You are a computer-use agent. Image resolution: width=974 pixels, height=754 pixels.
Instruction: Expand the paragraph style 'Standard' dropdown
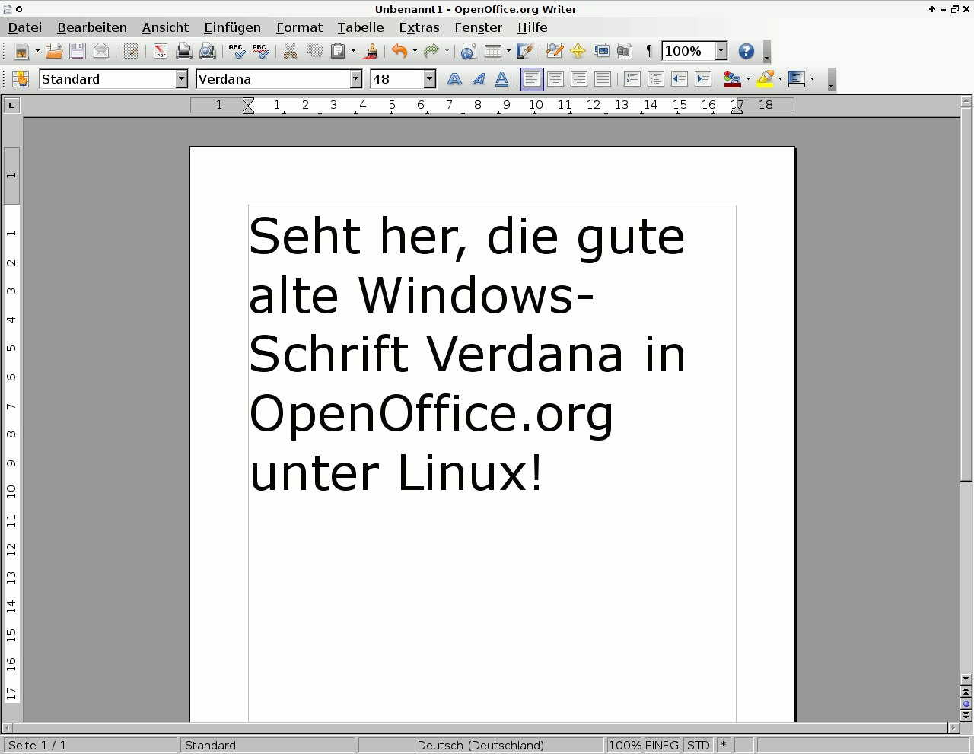click(x=181, y=79)
